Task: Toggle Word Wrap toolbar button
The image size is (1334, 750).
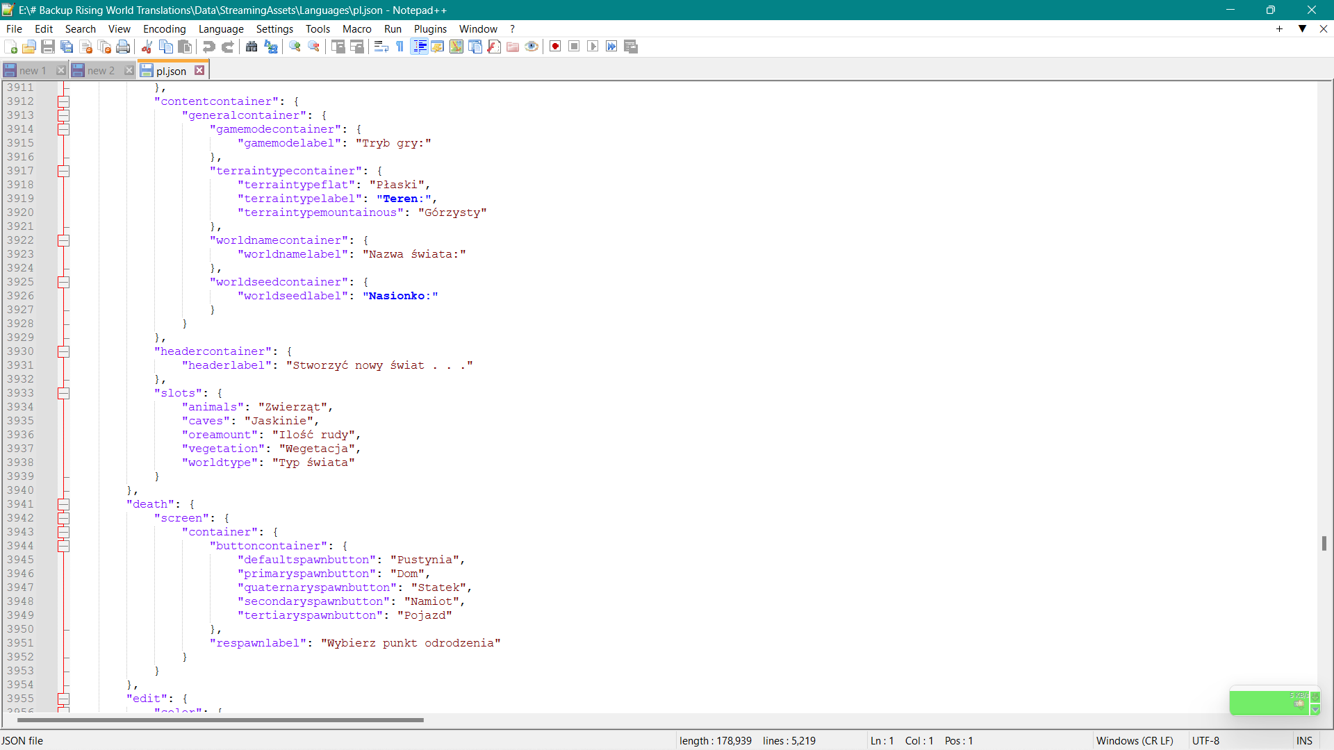Action: 381,47
